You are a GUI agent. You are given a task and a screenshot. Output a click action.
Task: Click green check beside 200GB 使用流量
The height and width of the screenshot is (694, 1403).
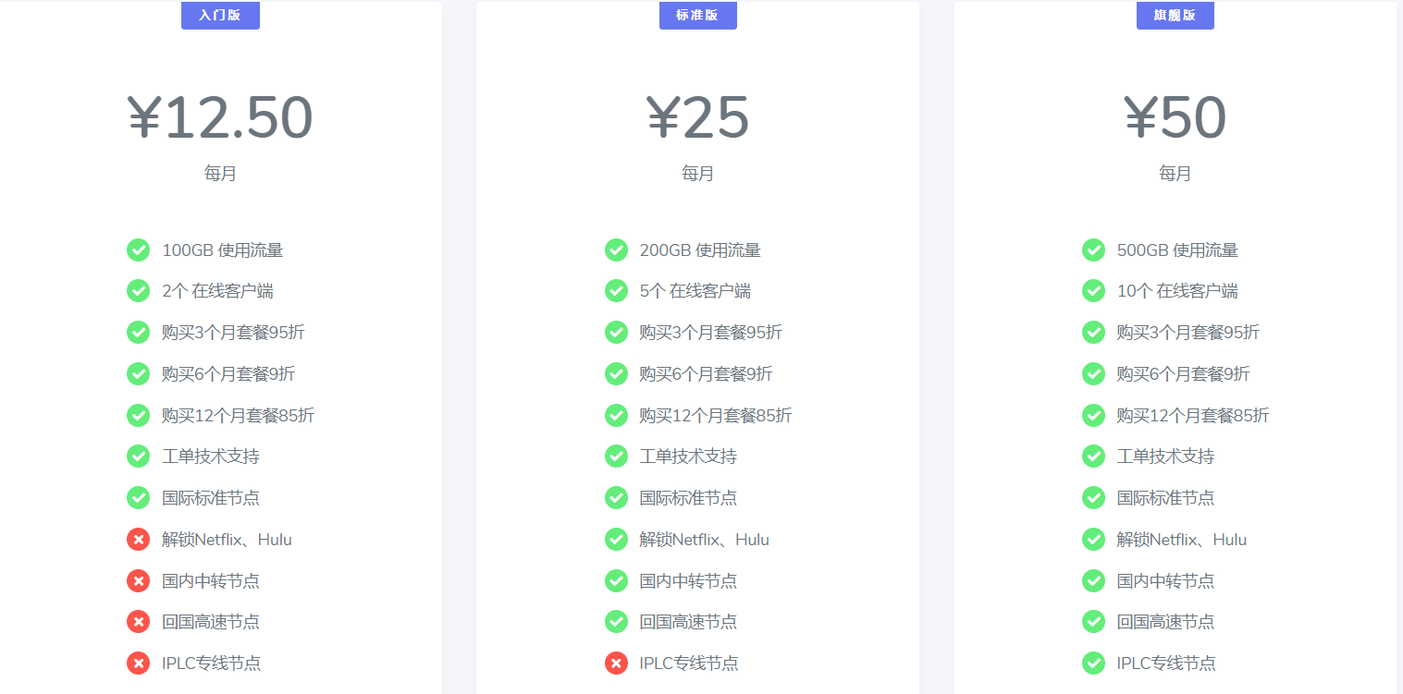coord(616,250)
